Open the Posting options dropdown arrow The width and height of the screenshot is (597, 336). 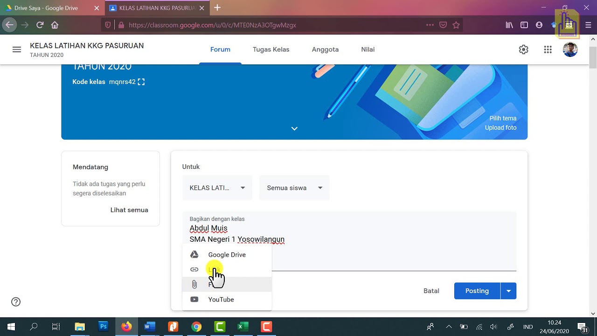click(x=508, y=291)
